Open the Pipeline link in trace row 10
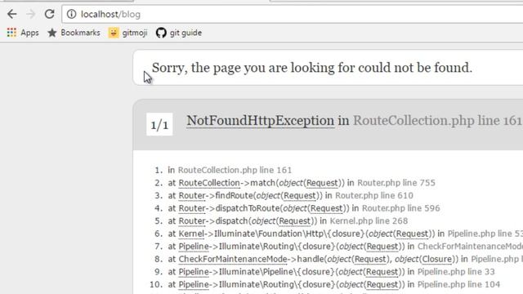This screenshot has height=294, width=523. coord(194,284)
